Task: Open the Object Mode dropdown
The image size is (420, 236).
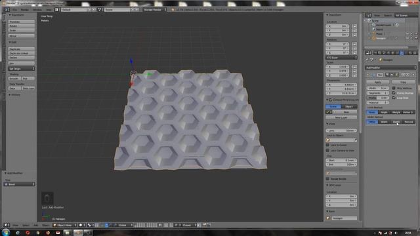Action: pyautogui.click(x=65, y=225)
